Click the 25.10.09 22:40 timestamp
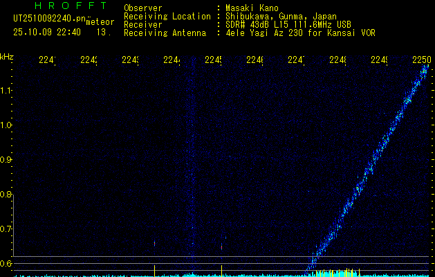 tap(47, 32)
